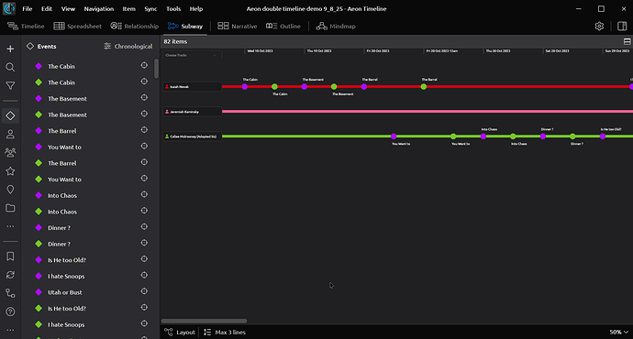Click the horizontal scrollbar below the subway view
The width and height of the screenshot is (633, 339).
pyautogui.click(x=204, y=322)
